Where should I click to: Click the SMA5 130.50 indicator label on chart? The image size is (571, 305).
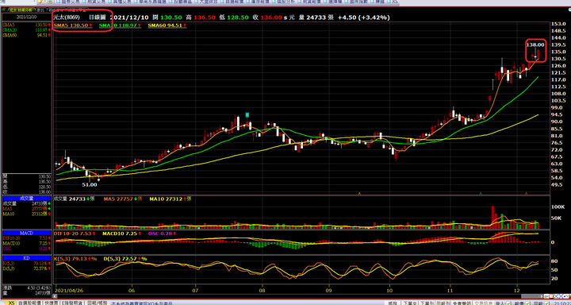tap(73, 25)
